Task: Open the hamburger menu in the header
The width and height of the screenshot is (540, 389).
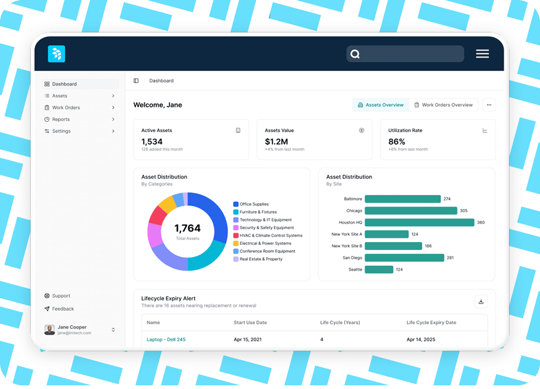Action: click(x=482, y=53)
